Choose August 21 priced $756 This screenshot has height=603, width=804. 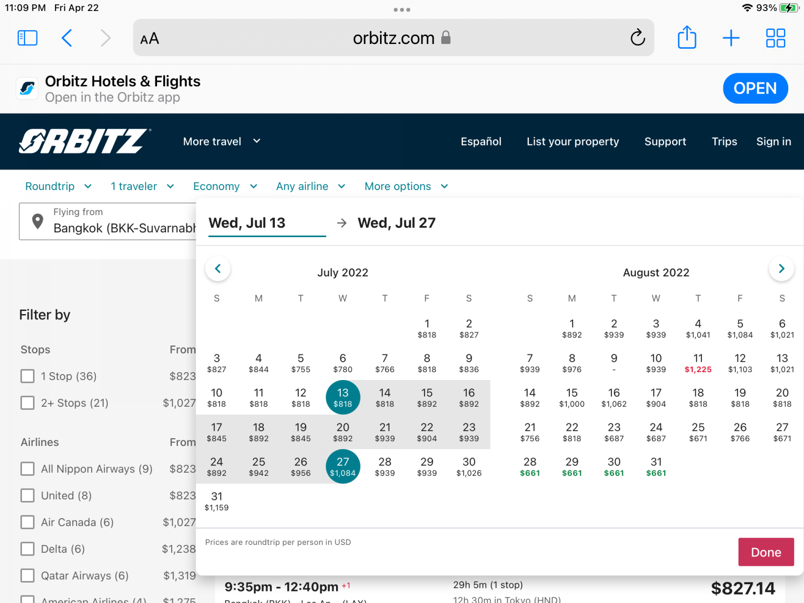(x=530, y=432)
